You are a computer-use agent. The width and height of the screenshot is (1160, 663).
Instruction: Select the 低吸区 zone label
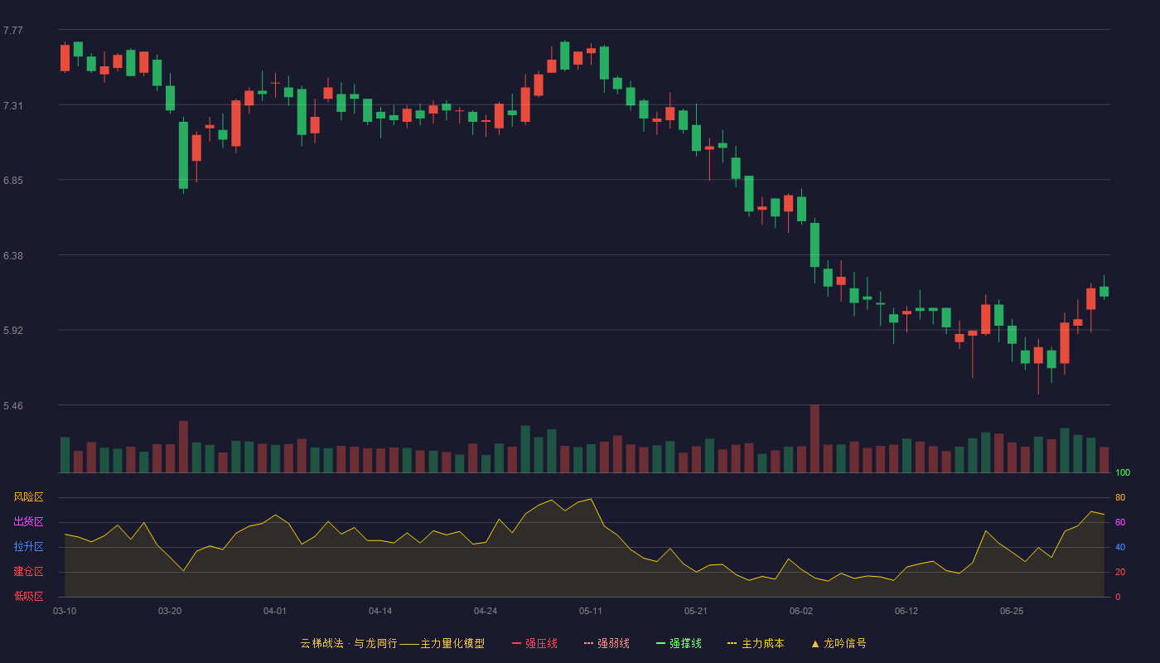point(28,596)
